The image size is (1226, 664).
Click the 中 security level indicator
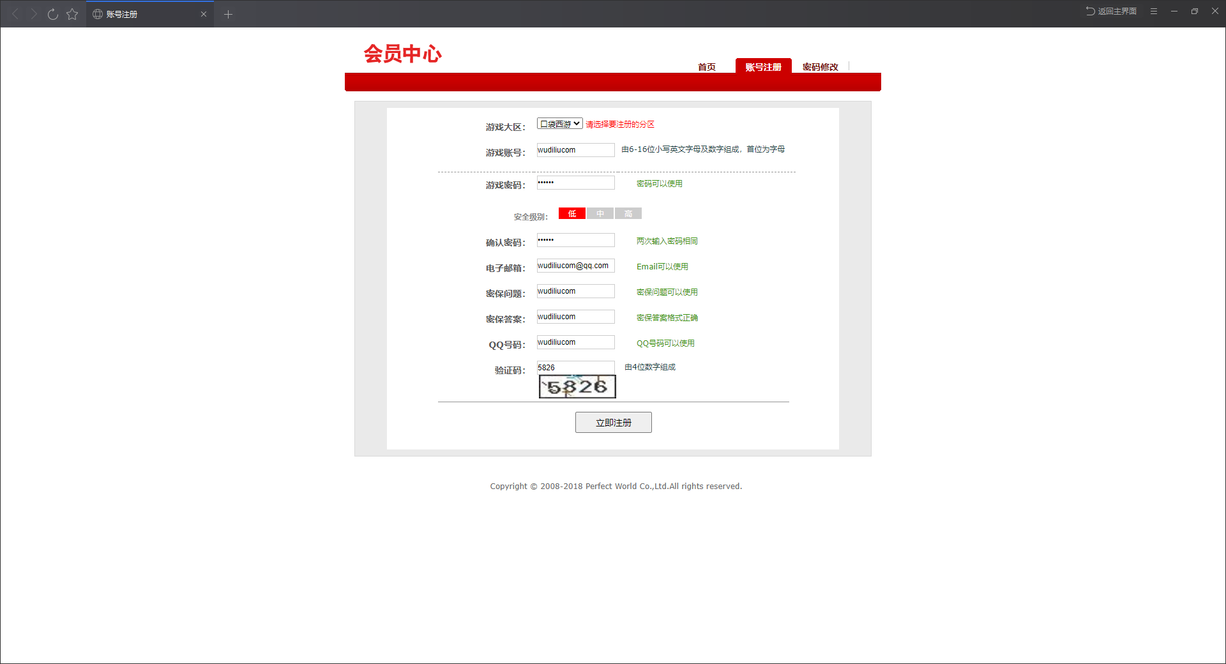(600, 213)
